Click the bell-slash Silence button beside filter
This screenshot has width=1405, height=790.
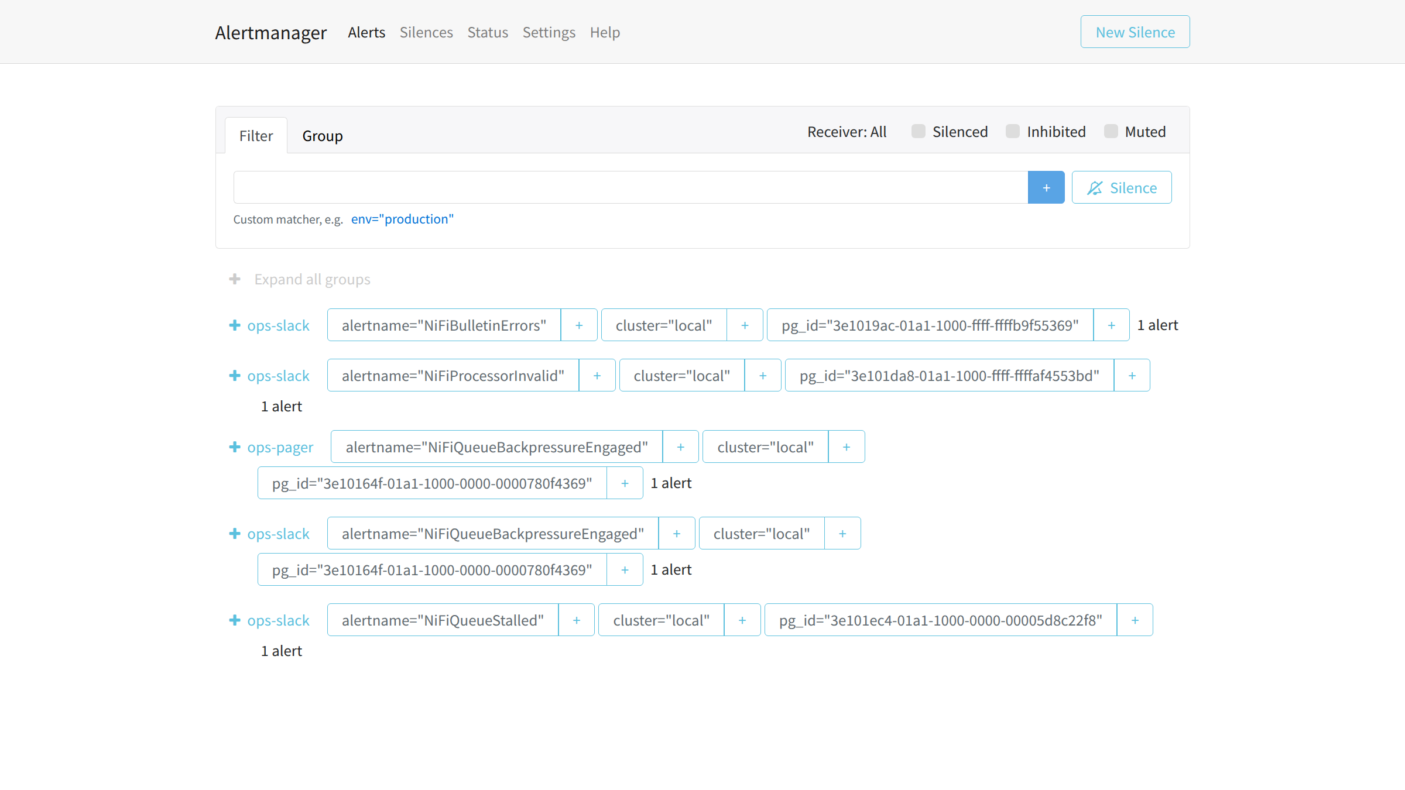click(1122, 187)
